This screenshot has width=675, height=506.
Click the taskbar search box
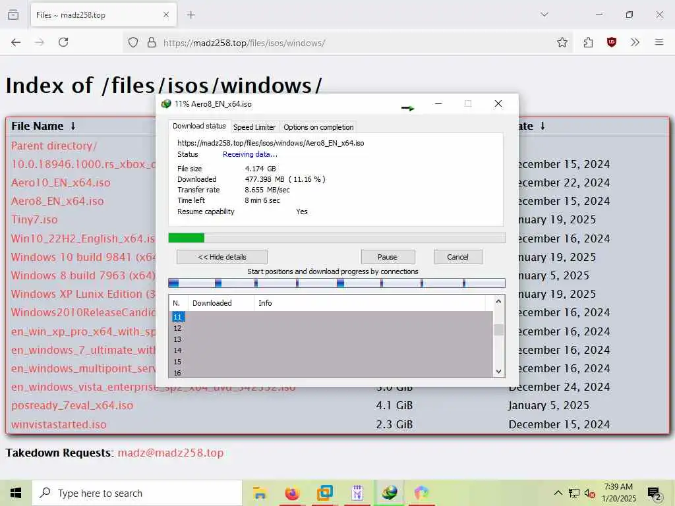(137, 493)
